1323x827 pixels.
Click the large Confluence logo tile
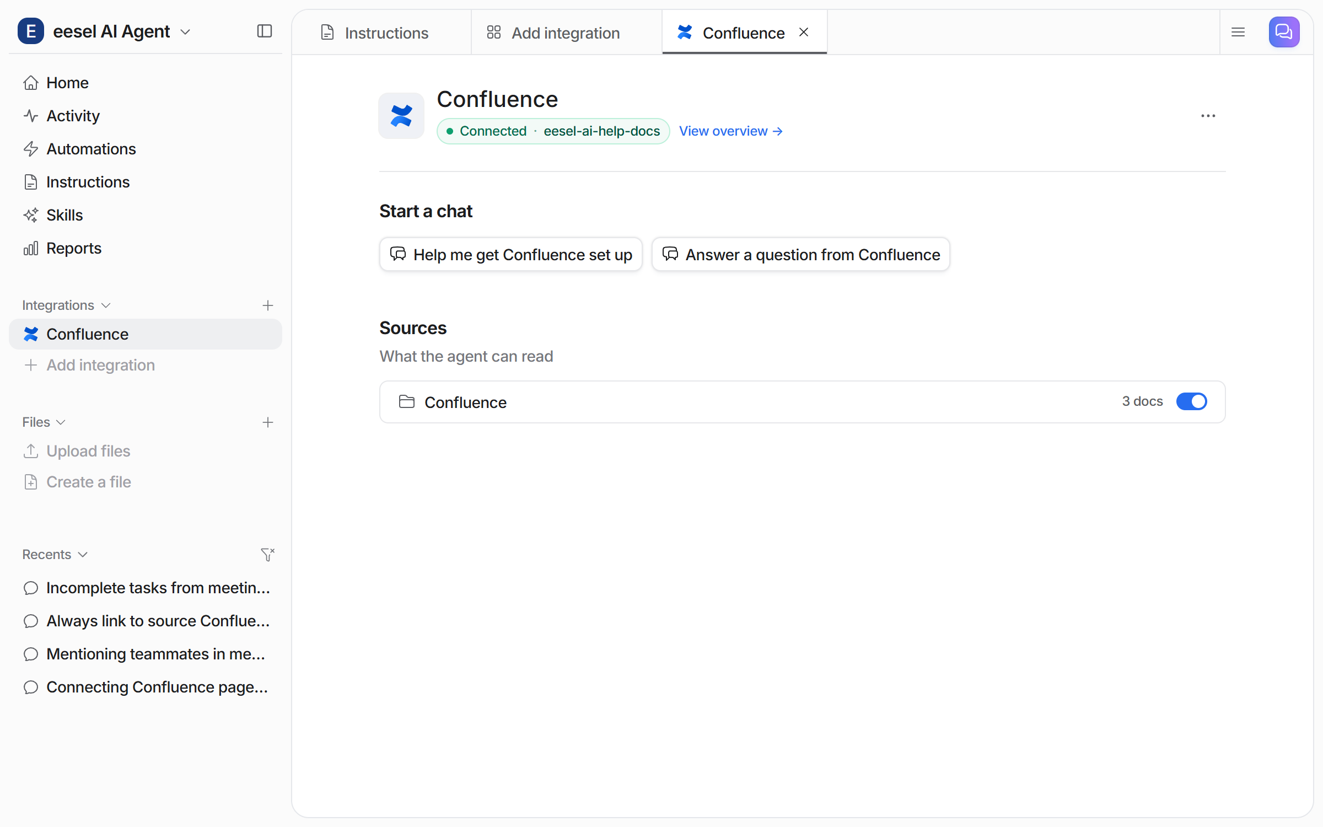click(x=401, y=116)
